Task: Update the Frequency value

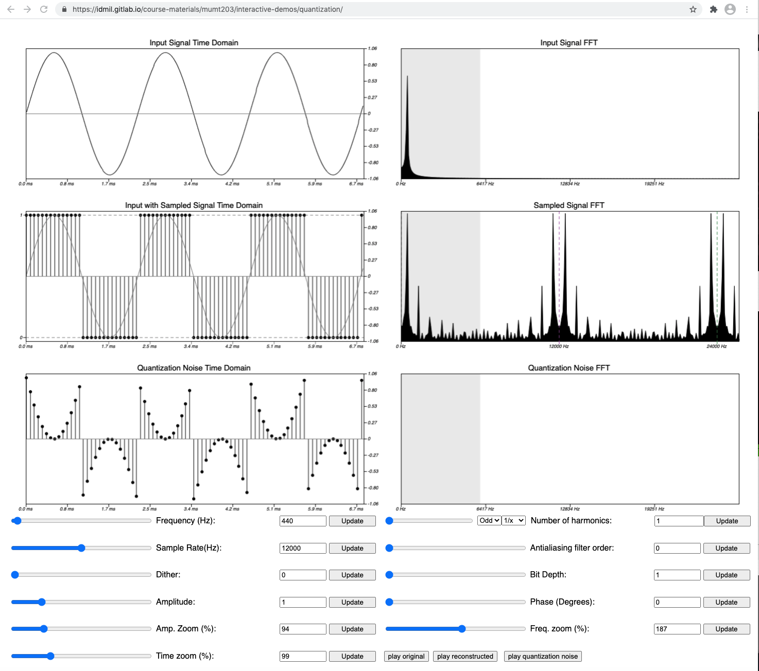Action: 352,521
